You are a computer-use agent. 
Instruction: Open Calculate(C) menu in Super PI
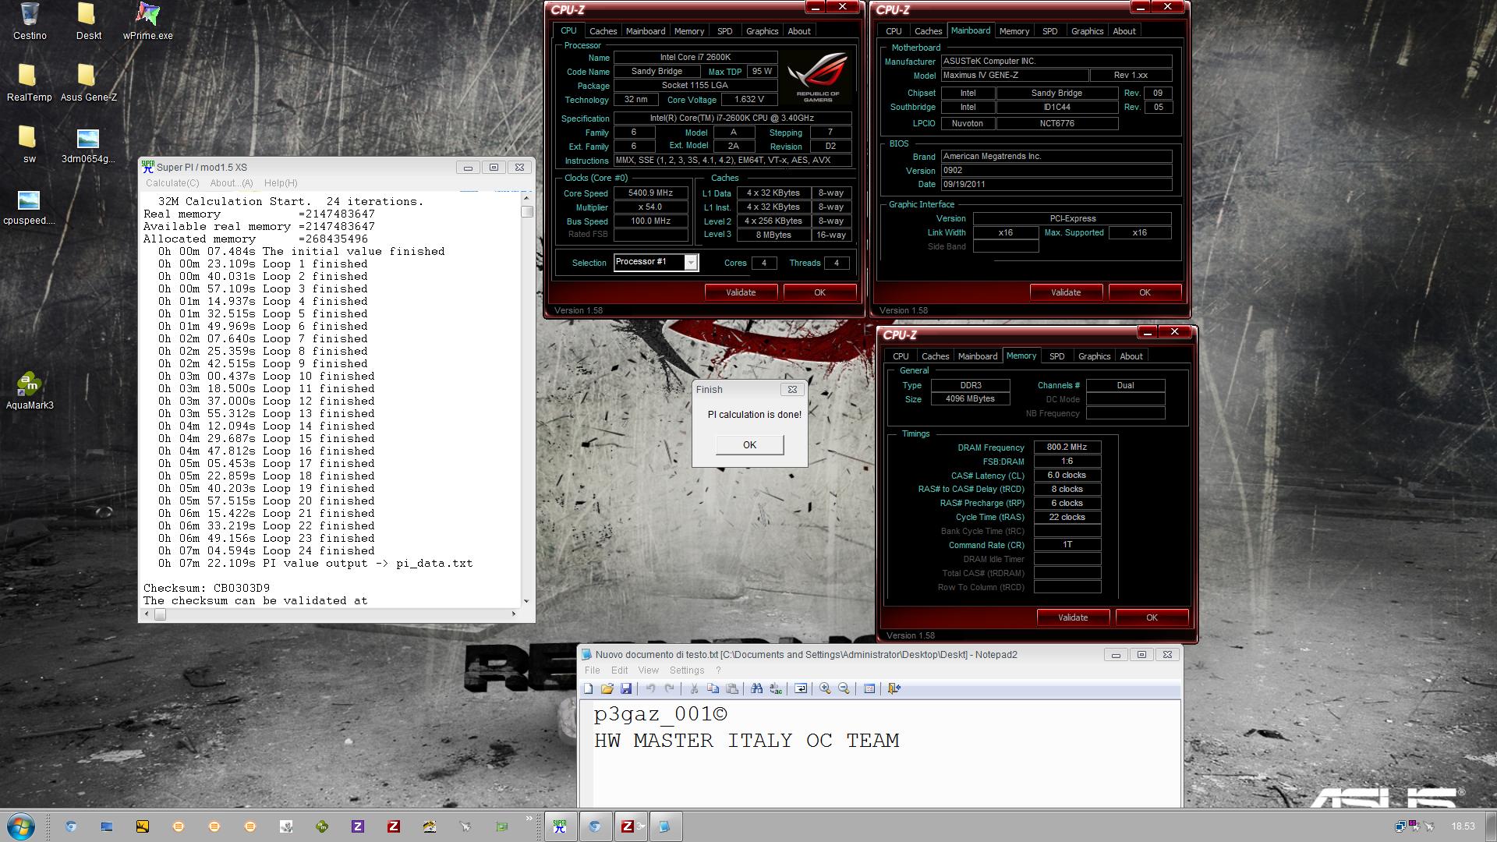point(172,183)
